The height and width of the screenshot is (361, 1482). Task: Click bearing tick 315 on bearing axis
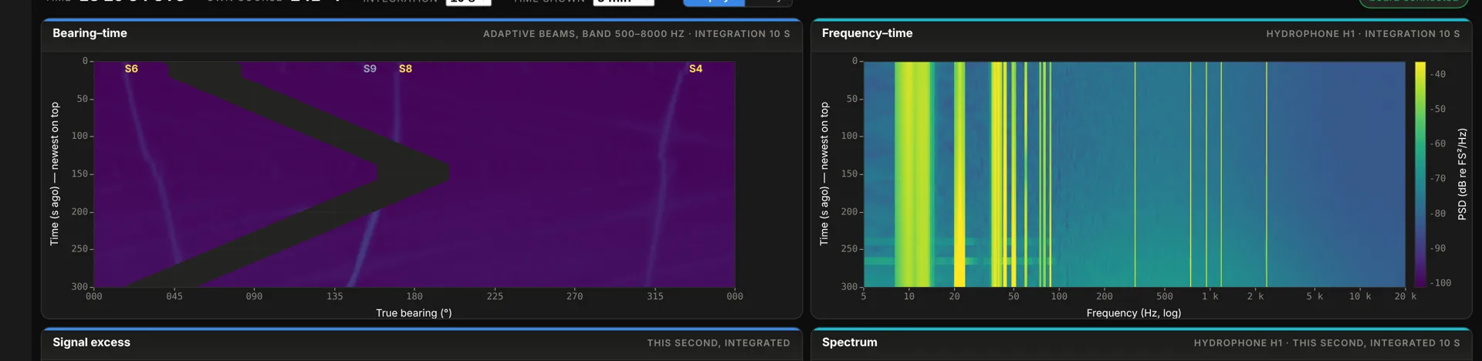[x=655, y=296]
